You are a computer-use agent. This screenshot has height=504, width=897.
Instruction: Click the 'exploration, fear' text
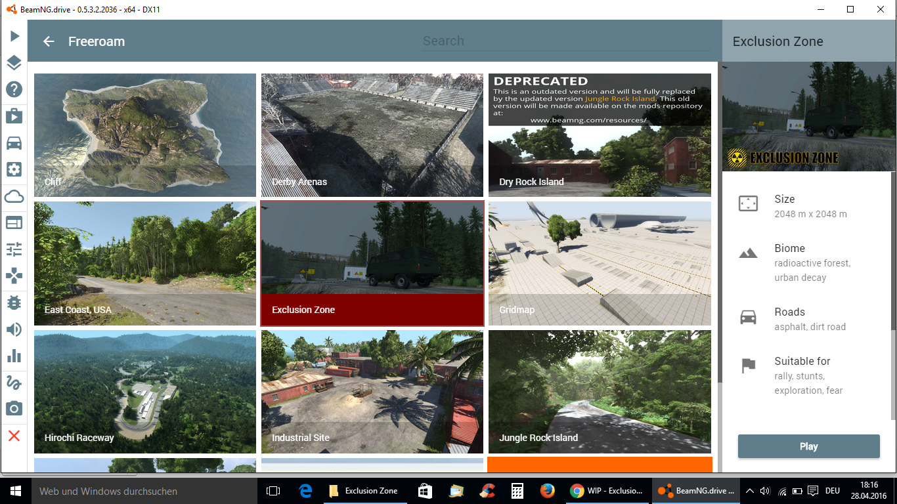[808, 390]
